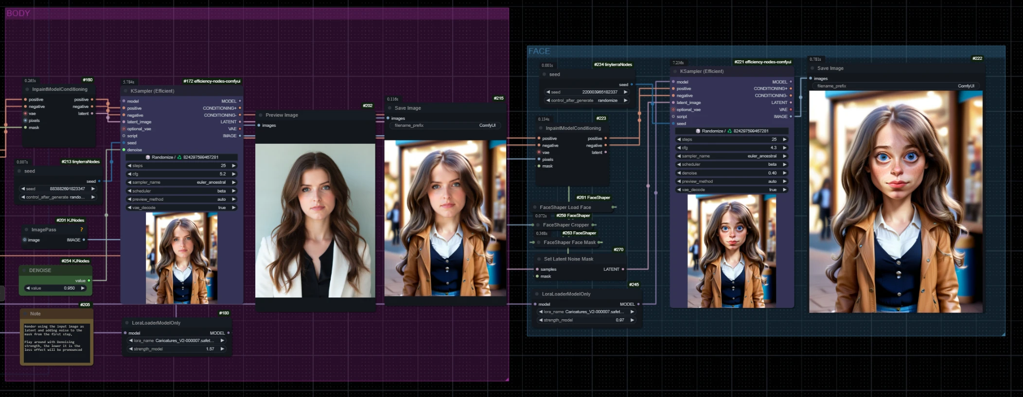Select the FACE group title
This screenshot has width=1023, height=397.
pos(539,51)
